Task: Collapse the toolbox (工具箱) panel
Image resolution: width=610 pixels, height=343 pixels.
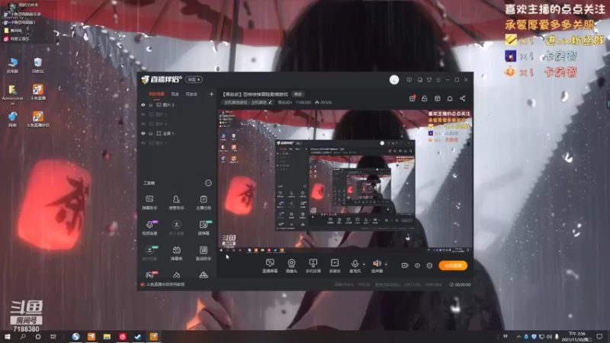Action: [208, 183]
